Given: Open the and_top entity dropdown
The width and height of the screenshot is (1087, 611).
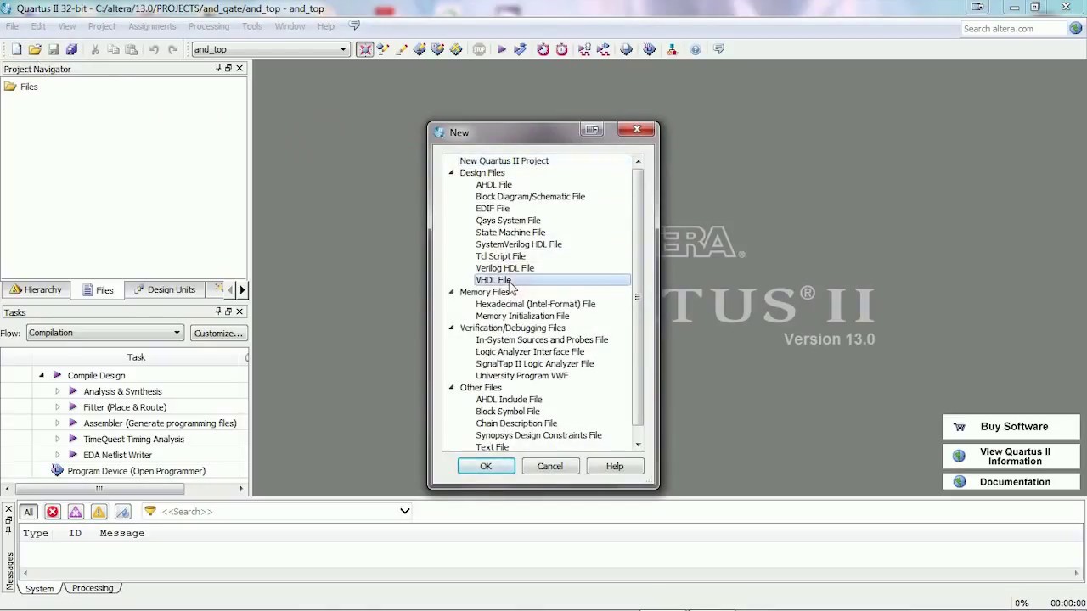Looking at the screenshot, I should [343, 49].
